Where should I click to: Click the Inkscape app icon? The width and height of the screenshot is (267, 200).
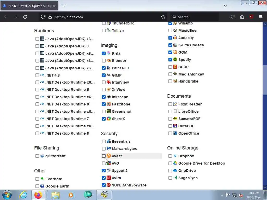pos(109,97)
